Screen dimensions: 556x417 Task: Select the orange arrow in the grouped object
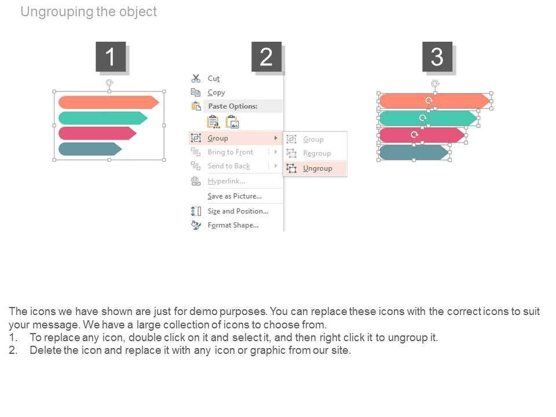pyautogui.click(x=108, y=102)
